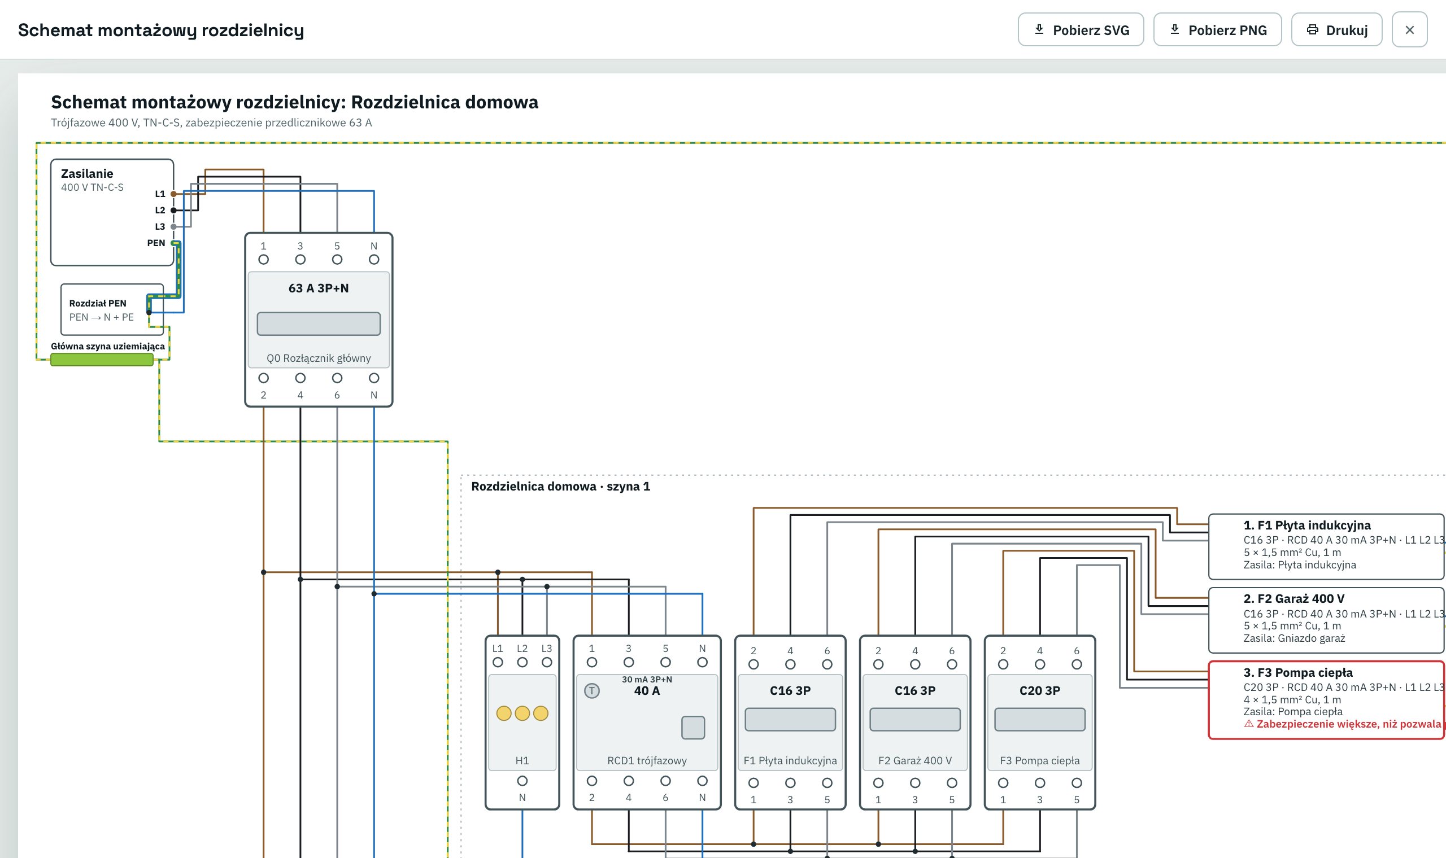Click the Rozdzielnica domowa · szyna 1 label

560,486
